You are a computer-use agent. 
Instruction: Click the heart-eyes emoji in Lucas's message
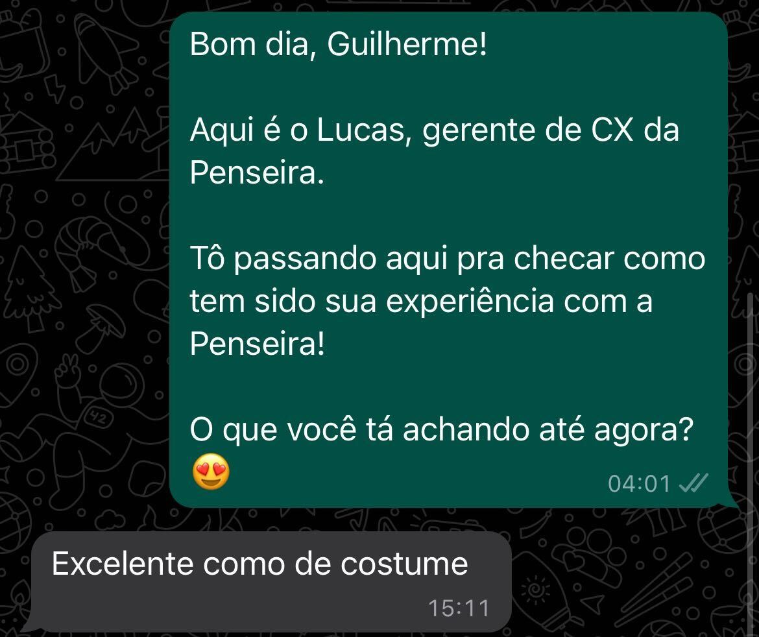coord(211,472)
